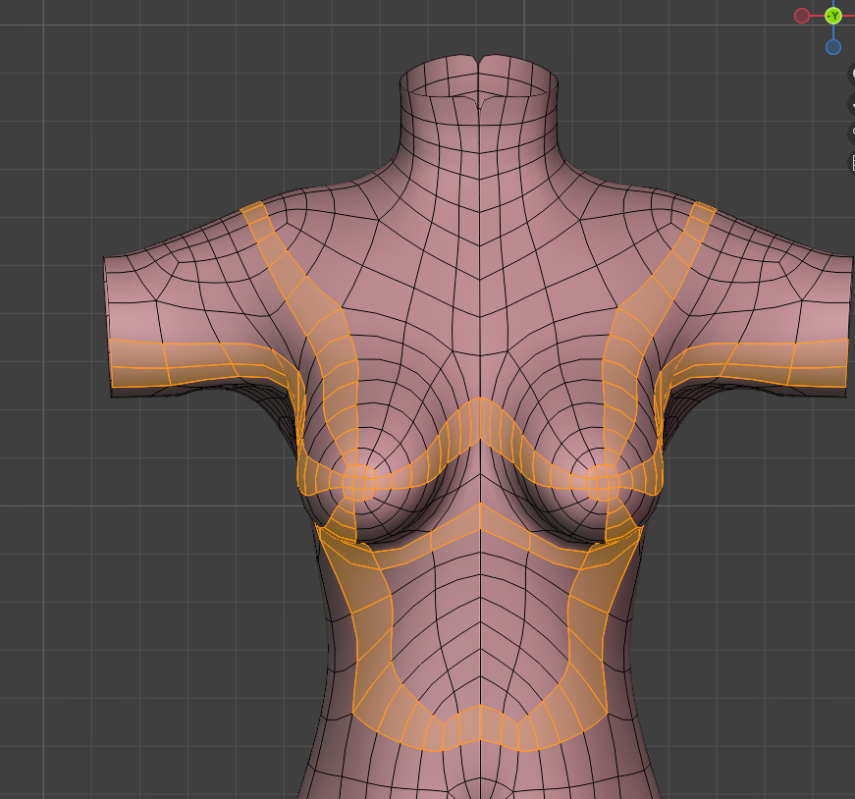
Task: Click the blue negative Z axis gizmo circle
Action: click(833, 47)
